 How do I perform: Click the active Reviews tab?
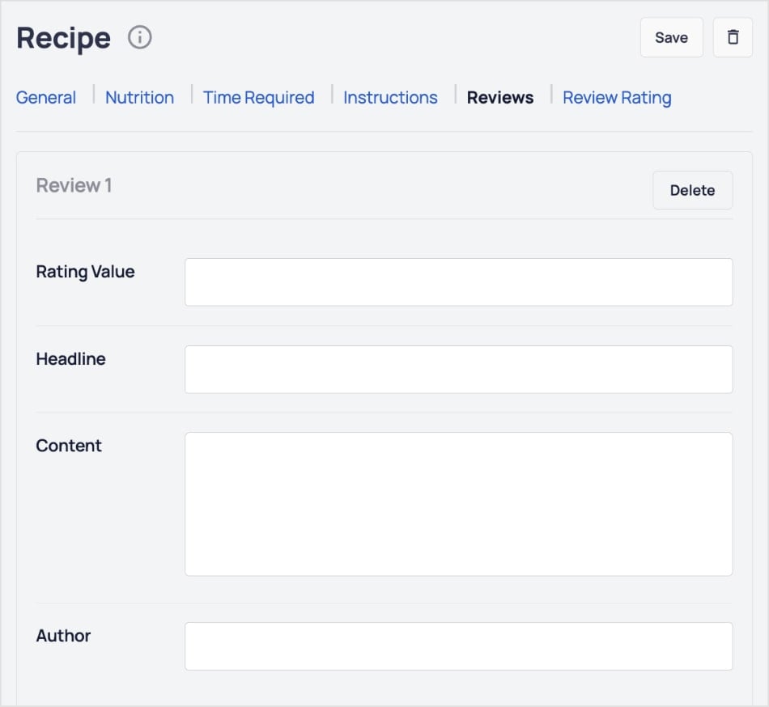point(499,97)
